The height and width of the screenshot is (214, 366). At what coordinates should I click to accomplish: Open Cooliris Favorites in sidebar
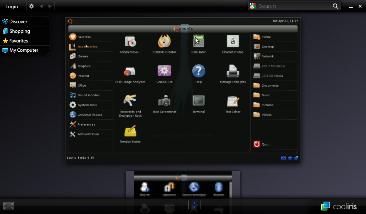pos(25,41)
